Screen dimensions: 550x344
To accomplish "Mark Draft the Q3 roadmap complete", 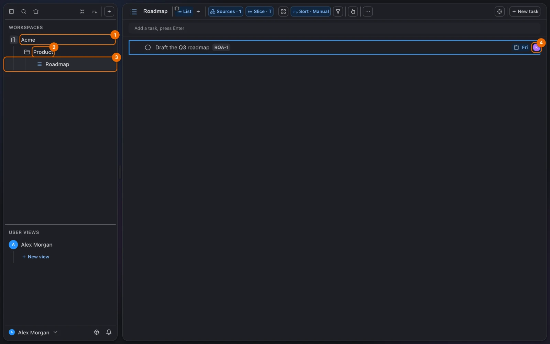I will 148,47.
